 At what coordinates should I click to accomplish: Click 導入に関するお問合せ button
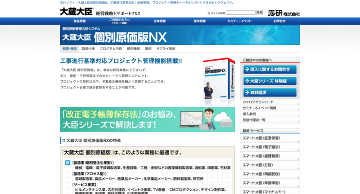270,70
